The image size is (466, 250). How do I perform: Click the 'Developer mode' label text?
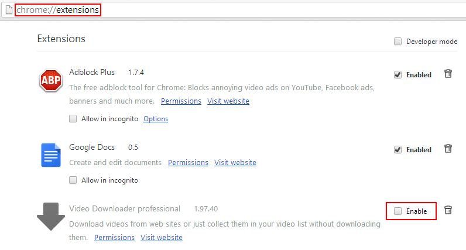coord(431,42)
